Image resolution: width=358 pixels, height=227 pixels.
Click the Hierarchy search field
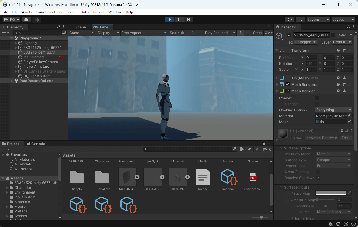38,33
